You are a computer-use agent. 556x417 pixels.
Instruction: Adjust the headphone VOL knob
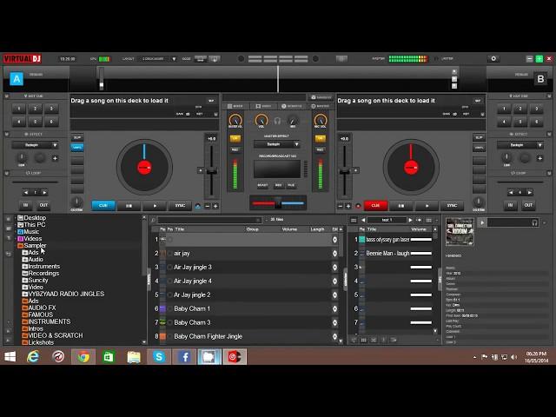coord(261,121)
